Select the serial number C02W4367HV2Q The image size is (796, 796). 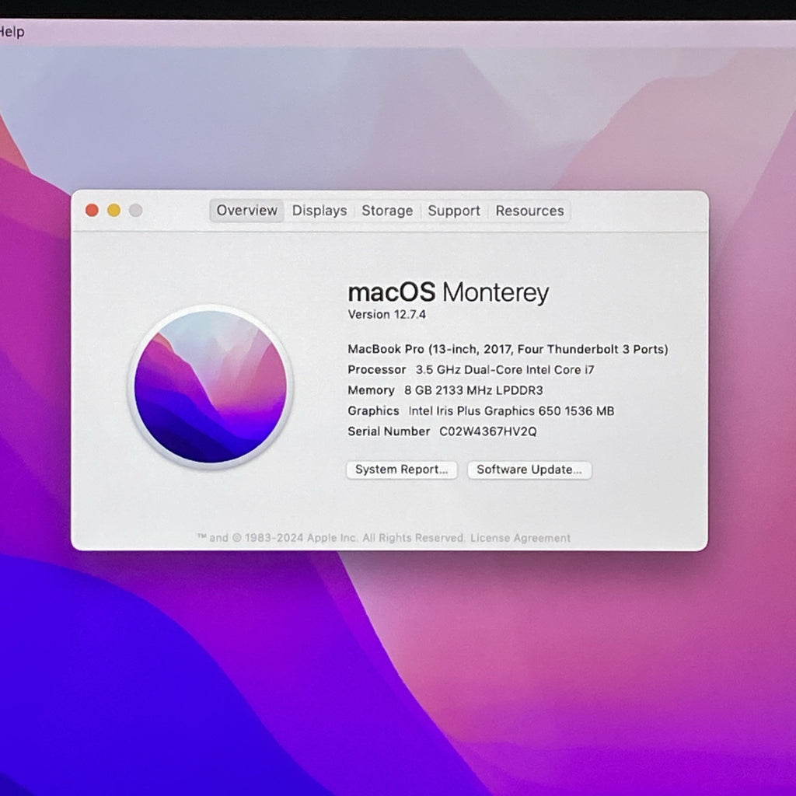click(488, 431)
